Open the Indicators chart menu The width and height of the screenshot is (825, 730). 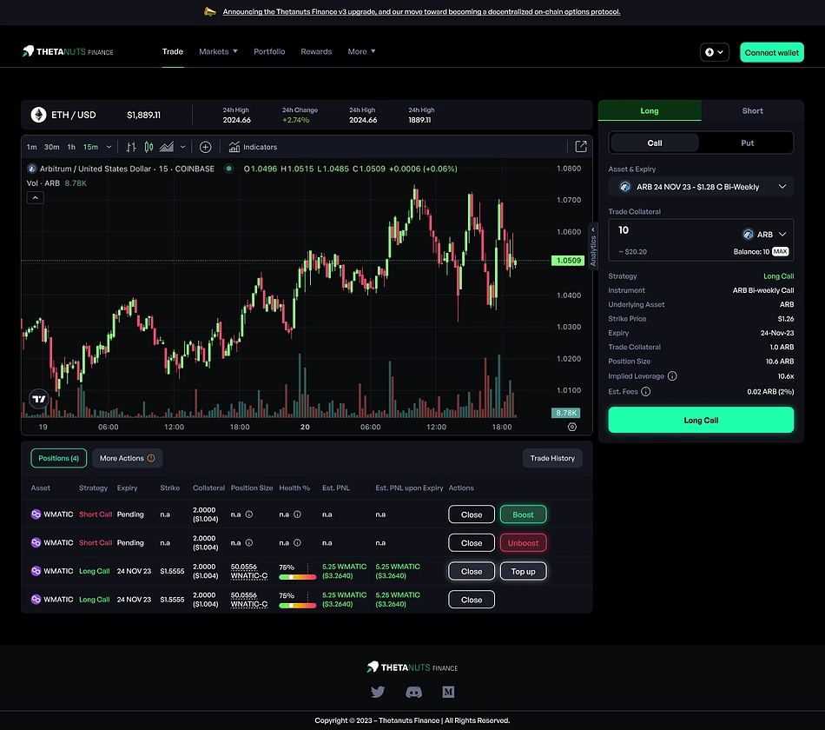point(253,147)
